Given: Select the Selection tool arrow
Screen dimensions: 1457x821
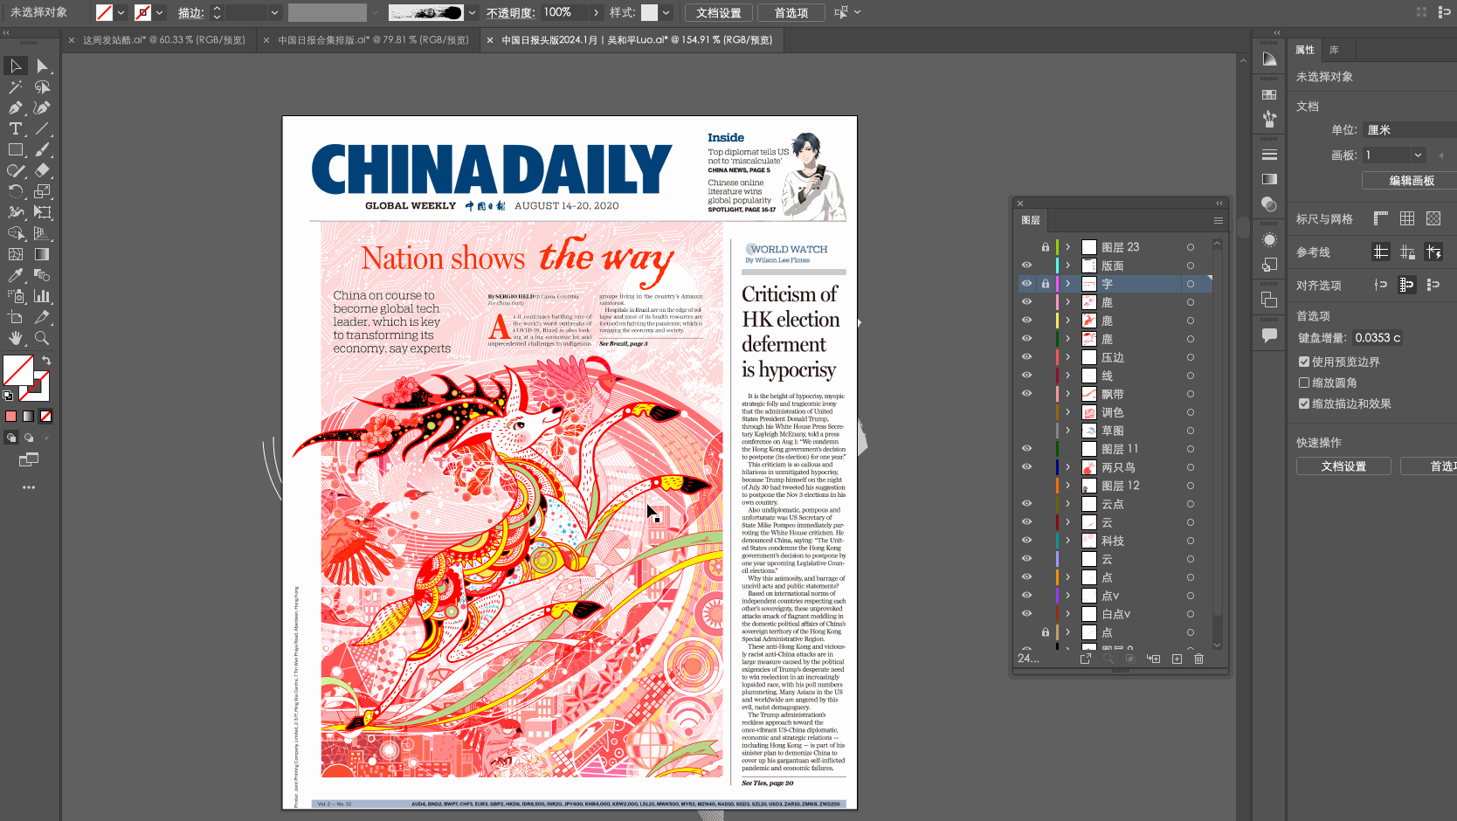Looking at the screenshot, I should pyautogui.click(x=16, y=66).
